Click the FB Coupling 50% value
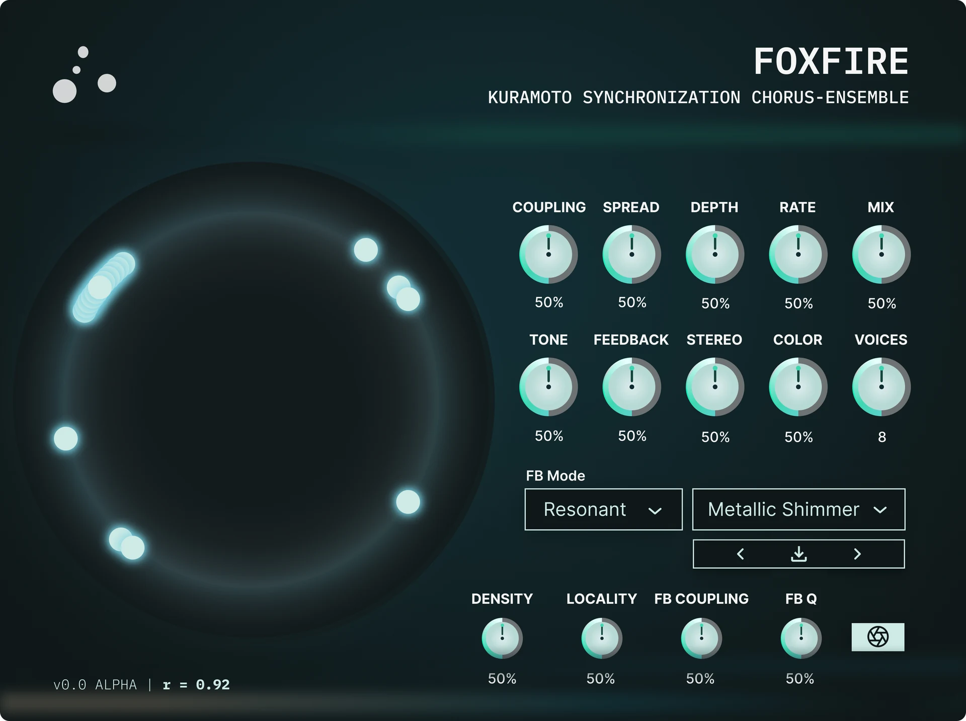966x721 pixels. tap(700, 679)
